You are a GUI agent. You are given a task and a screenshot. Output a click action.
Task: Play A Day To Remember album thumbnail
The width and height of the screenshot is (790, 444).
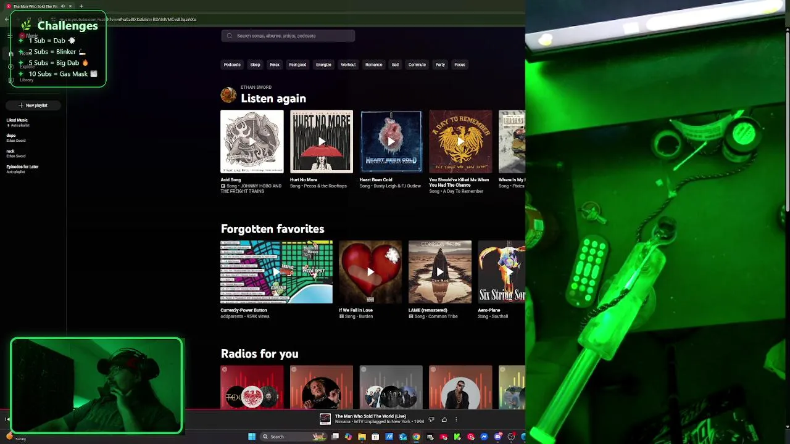[460, 142]
